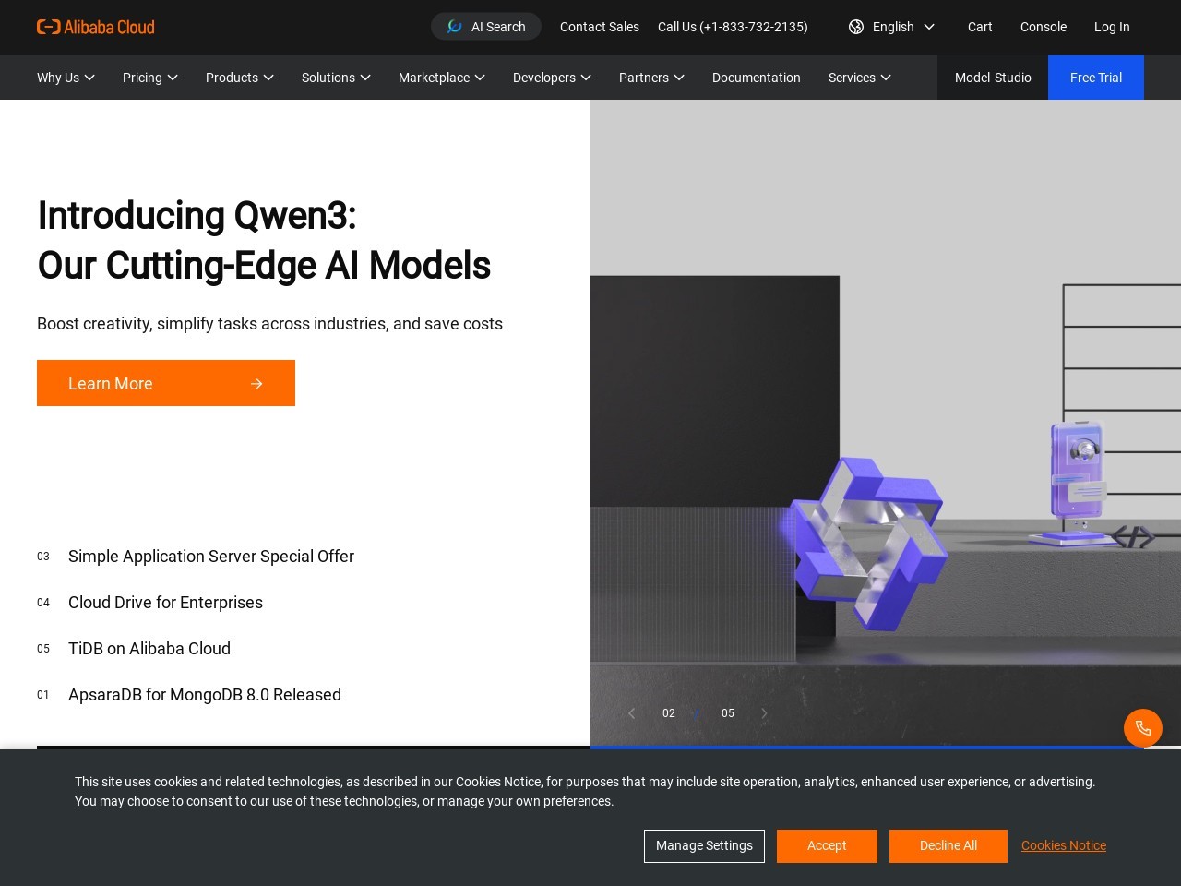Image resolution: width=1181 pixels, height=886 pixels.
Task: Click the globe language icon
Action: pos(856,27)
